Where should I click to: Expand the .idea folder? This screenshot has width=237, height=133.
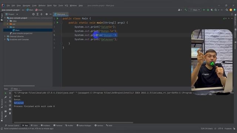pos(7,21)
